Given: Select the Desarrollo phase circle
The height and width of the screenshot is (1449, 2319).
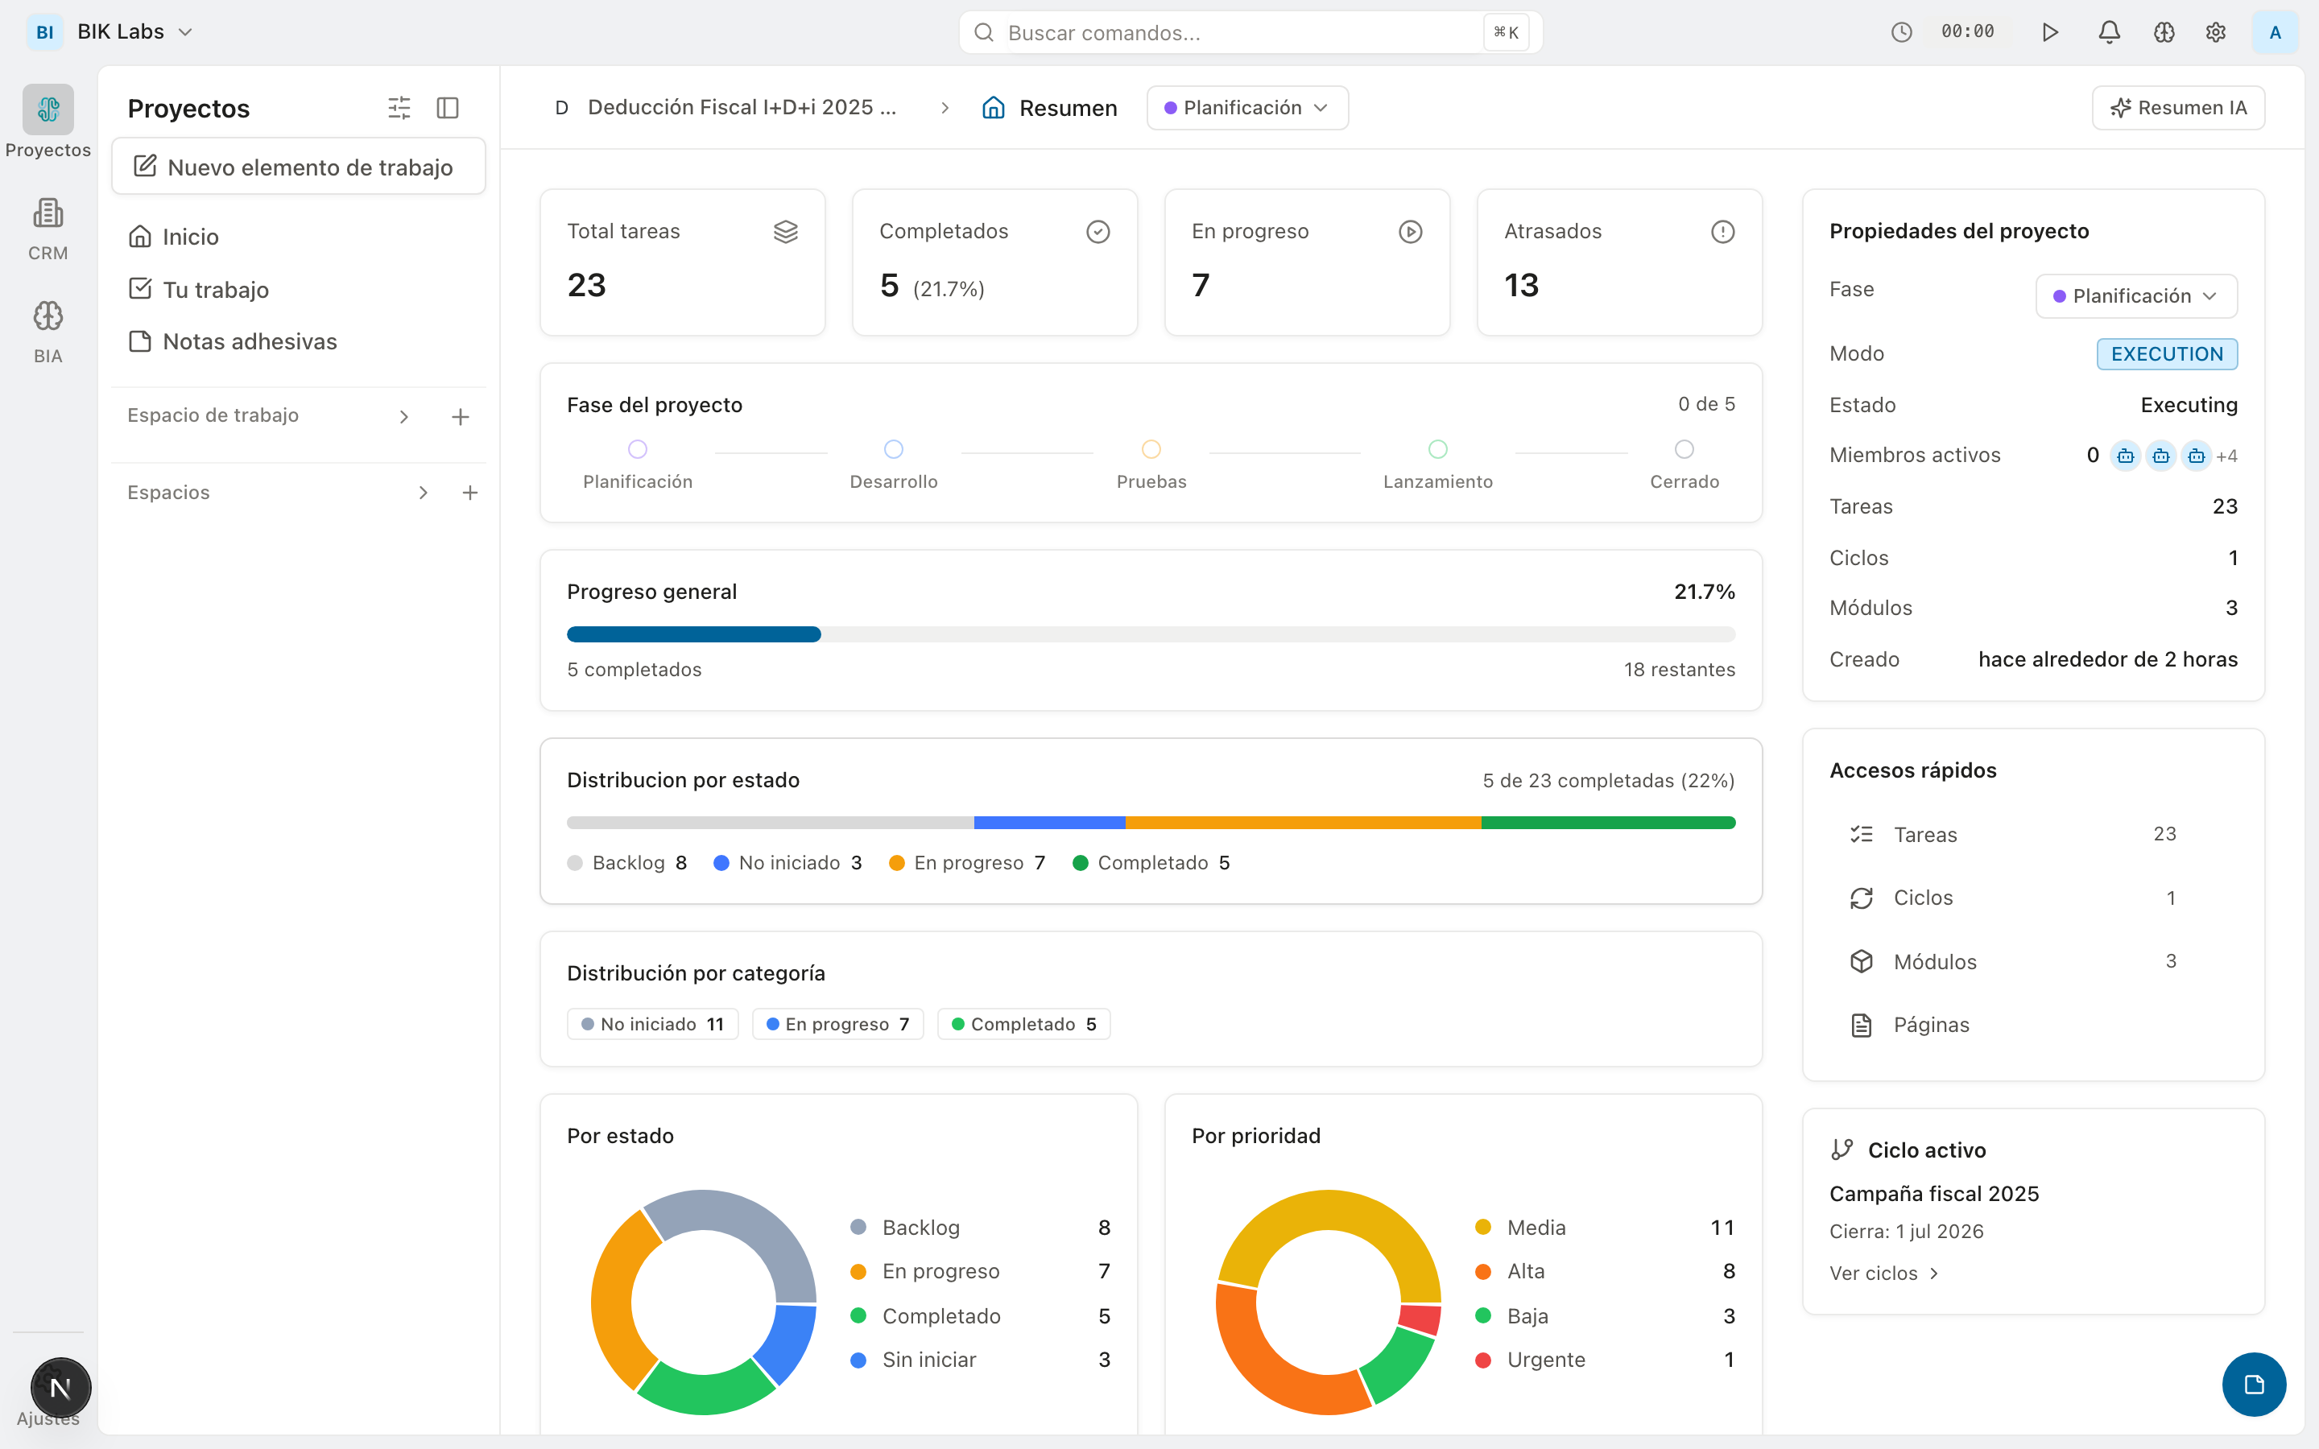Looking at the screenshot, I should (x=893, y=449).
